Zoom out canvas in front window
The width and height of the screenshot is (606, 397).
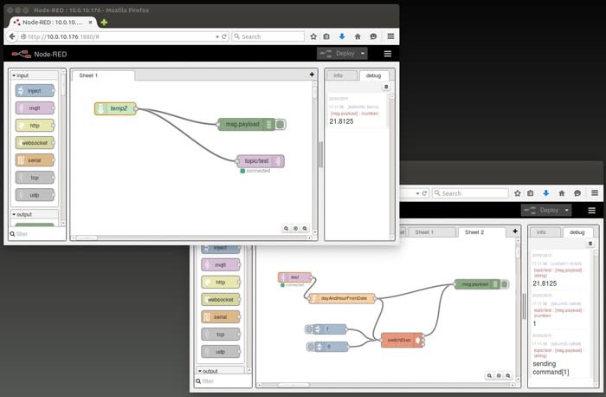tap(286, 228)
